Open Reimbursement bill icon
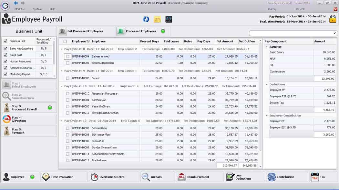This screenshot has height=190, width=339. coord(181,177)
